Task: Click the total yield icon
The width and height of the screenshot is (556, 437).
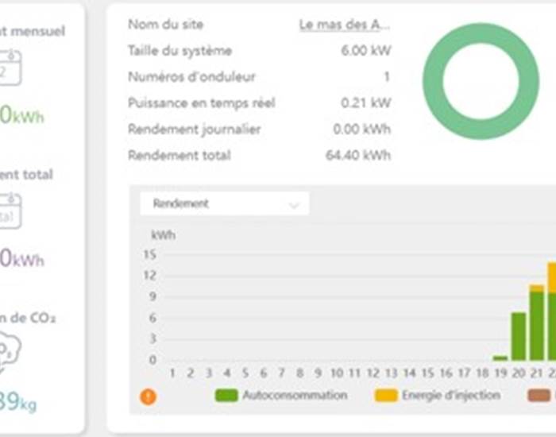Action: (10, 211)
